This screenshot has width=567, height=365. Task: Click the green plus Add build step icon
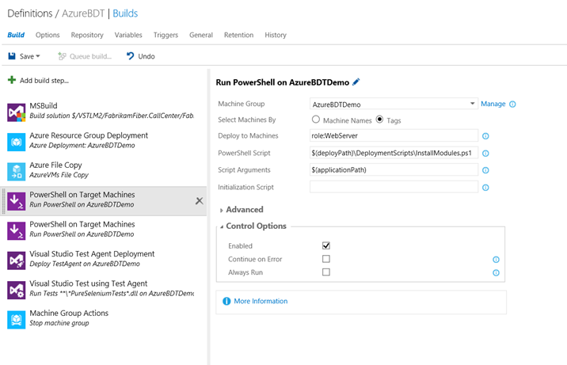click(12, 80)
